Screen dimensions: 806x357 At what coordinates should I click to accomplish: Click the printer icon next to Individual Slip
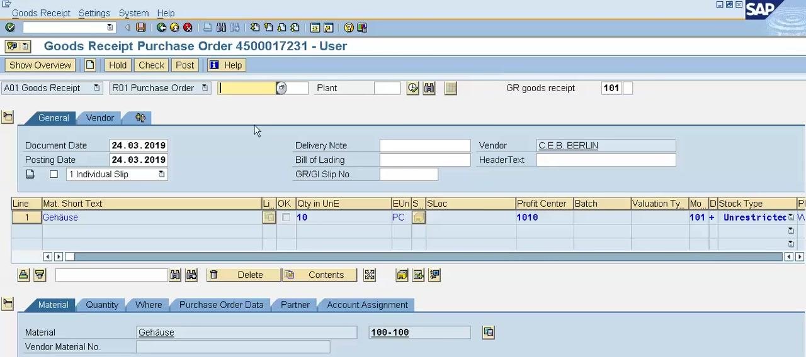30,174
